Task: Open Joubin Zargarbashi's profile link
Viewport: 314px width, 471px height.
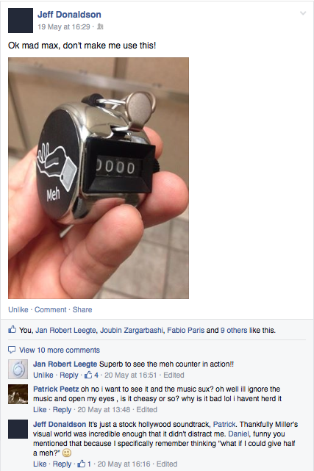Action: point(132,330)
